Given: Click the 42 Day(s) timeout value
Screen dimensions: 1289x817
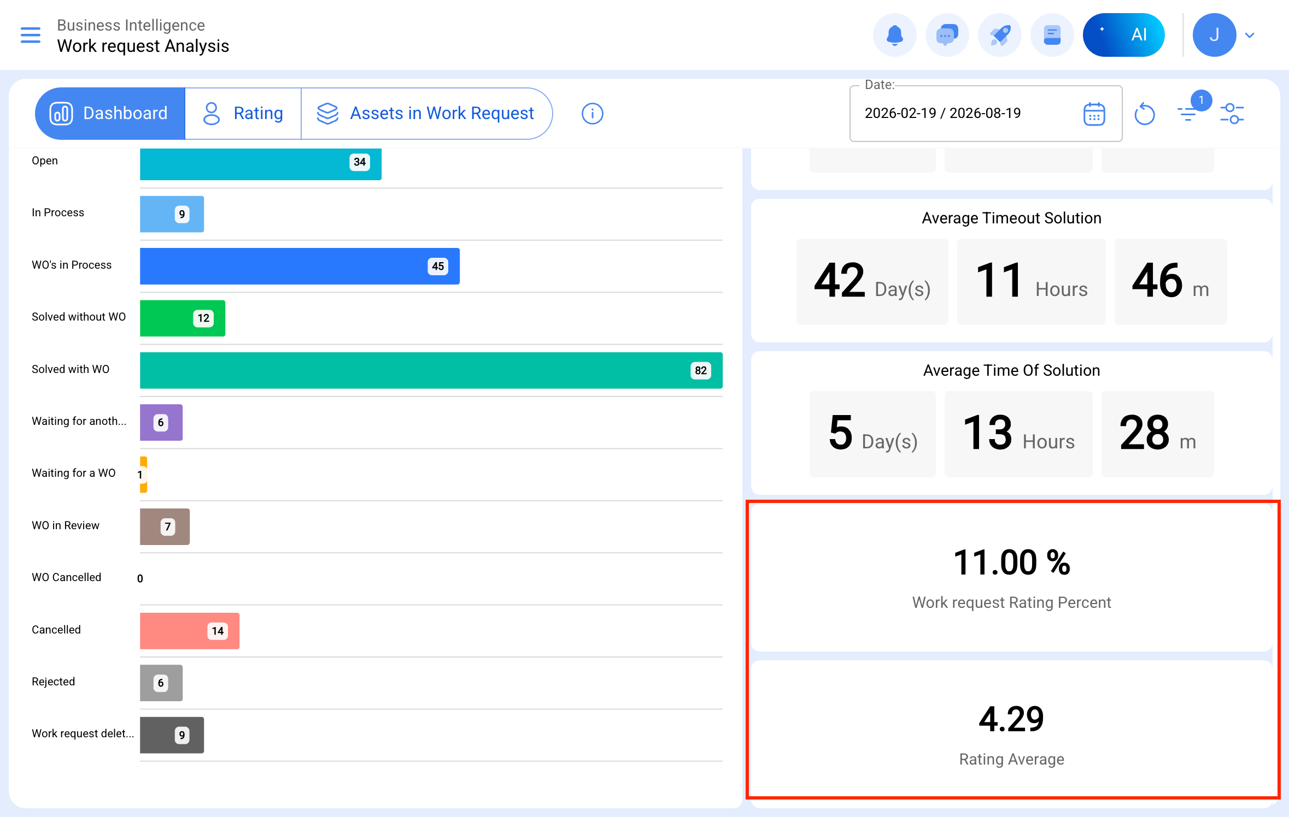Looking at the screenshot, I should coord(872,282).
